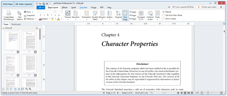
Task: Toggle bold text formatting
Action: [48, 15]
